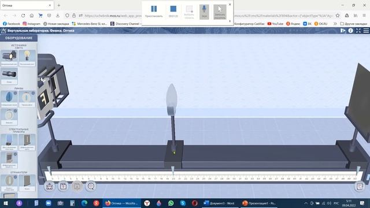Open the lab hamburger menu
The width and height of the screenshot is (370, 208).
tap(366, 31)
